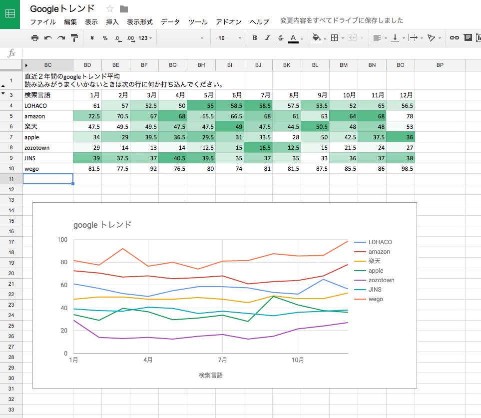481x418 pixels.
Task: Insert a link
Action: coord(455,38)
